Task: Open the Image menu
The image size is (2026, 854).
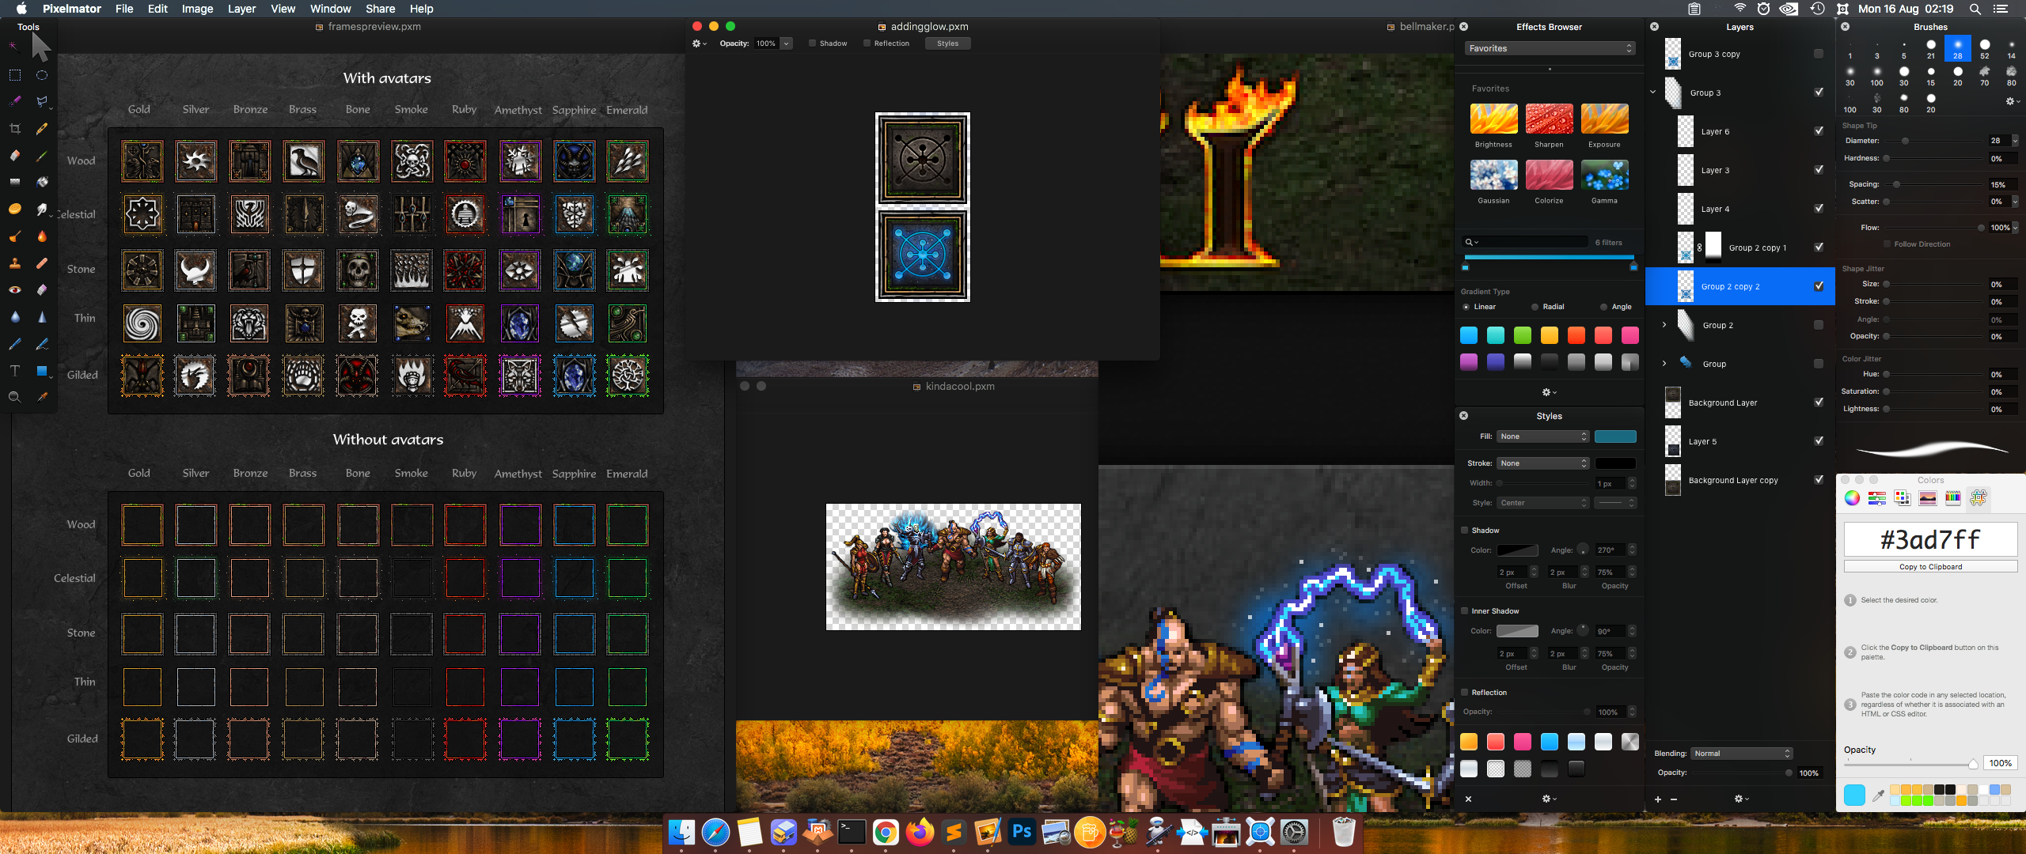Action: [x=197, y=9]
